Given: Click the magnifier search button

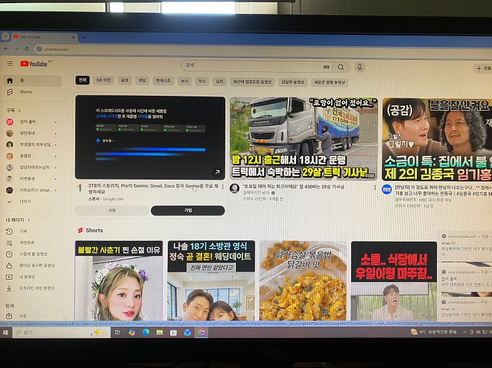Looking at the screenshot, I should 341,67.
